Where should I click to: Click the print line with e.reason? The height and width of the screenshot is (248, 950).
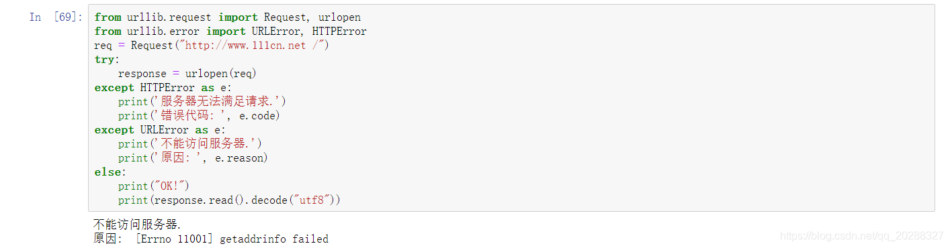tap(193, 158)
